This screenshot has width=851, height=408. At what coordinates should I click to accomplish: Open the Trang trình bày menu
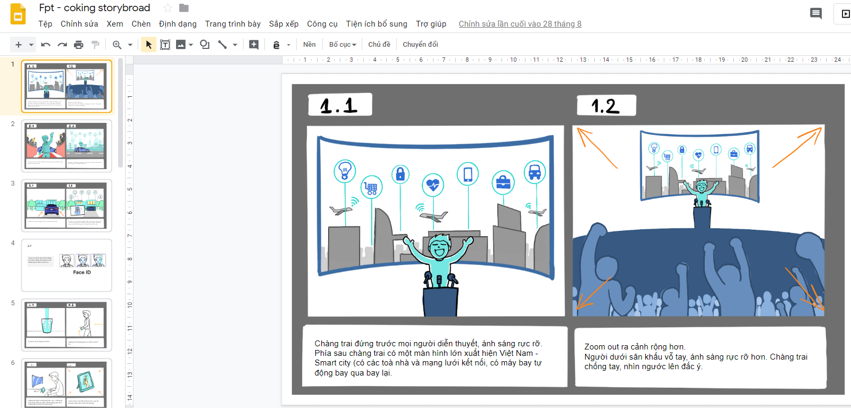[x=233, y=24]
